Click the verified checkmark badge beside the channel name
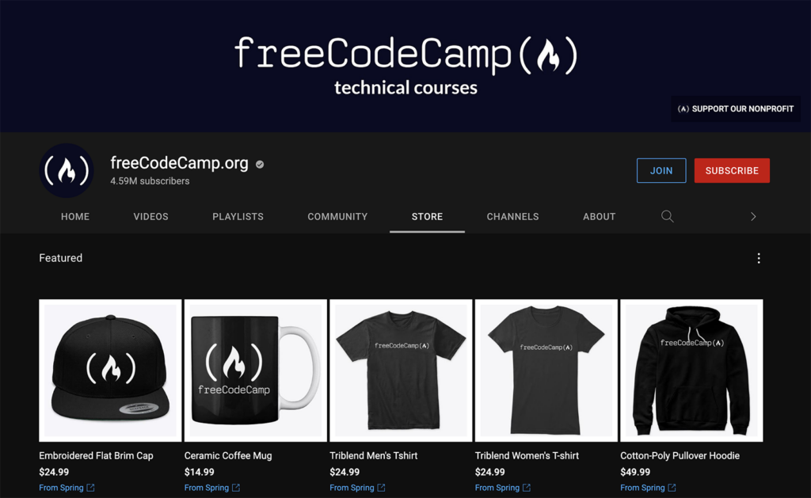The width and height of the screenshot is (811, 498). (x=260, y=164)
